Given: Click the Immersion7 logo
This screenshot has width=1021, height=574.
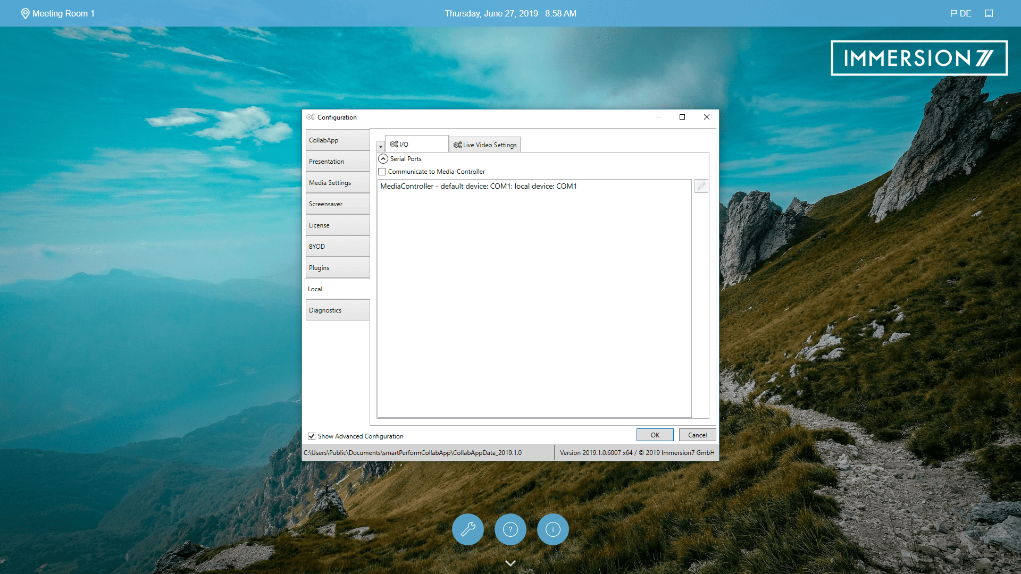Looking at the screenshot, I should [919, 58].
